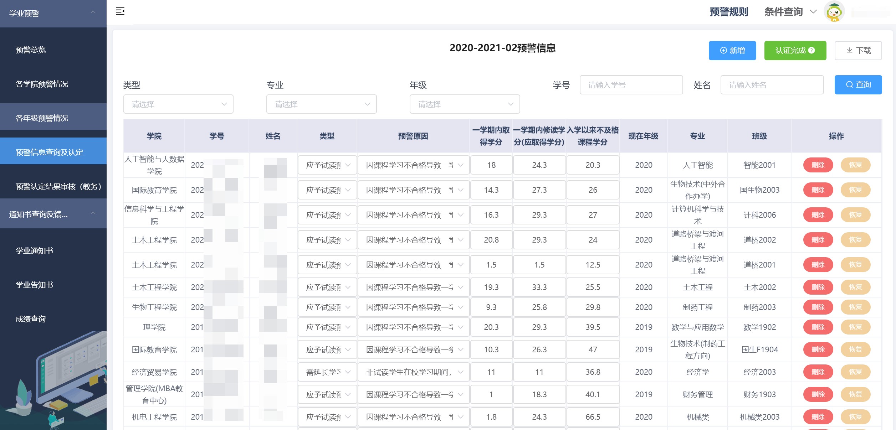Image resolution: width=896 pixels, height=430 pixels.
Task: Open the 年级 filter dropdown
Action: point(465,104)
